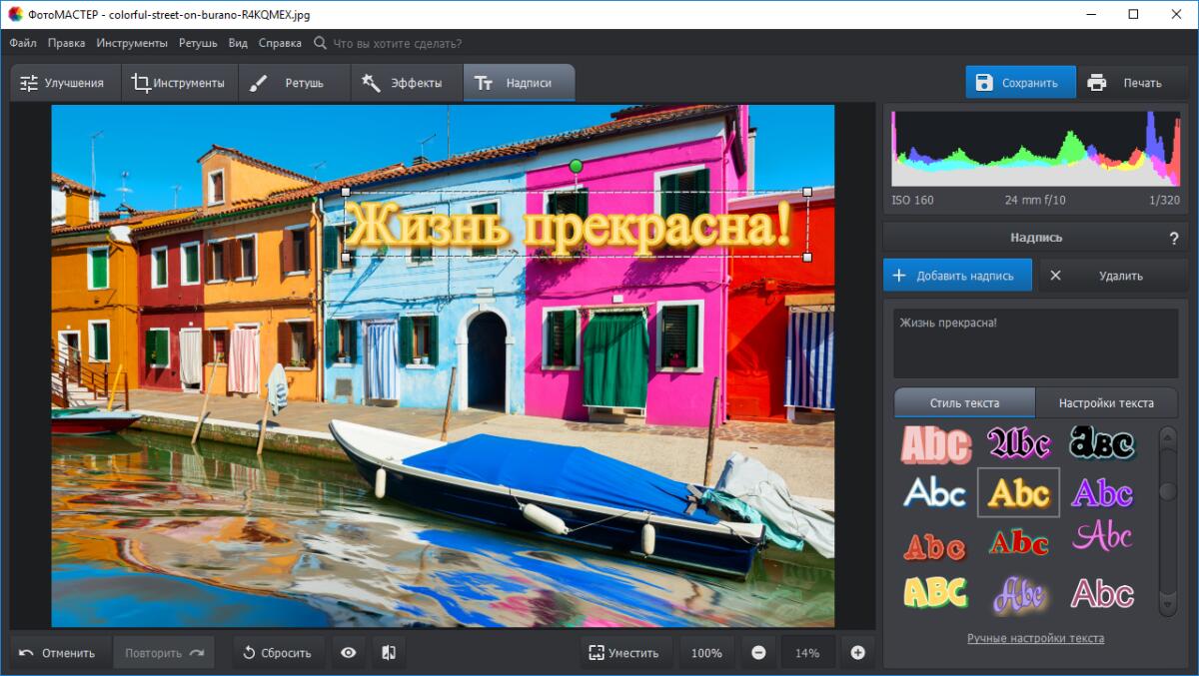Open the Улучшения tab

coord(64,83)
